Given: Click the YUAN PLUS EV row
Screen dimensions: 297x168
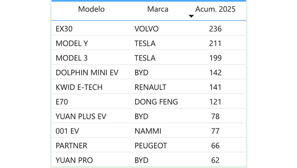Looking at the screenshot, I should (x=149, y=116).
